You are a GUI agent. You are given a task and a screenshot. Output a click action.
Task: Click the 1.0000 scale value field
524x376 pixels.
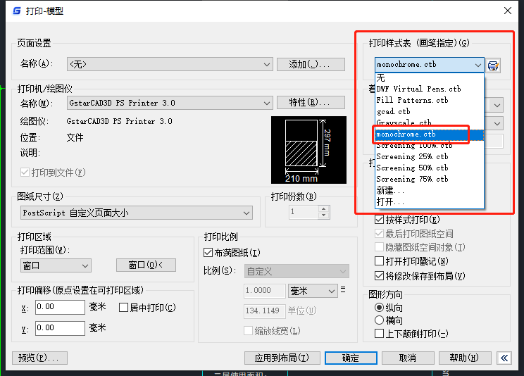pyautogui.click(x=264, y=291)
